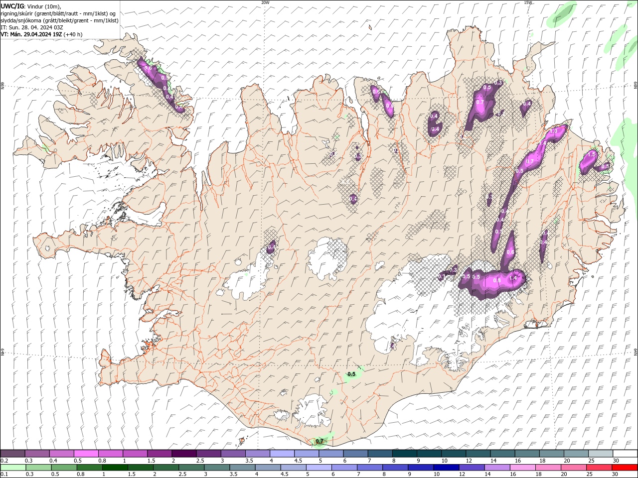
Task: Select the lower legend swatch starting at 4
Action: [267, 468]
